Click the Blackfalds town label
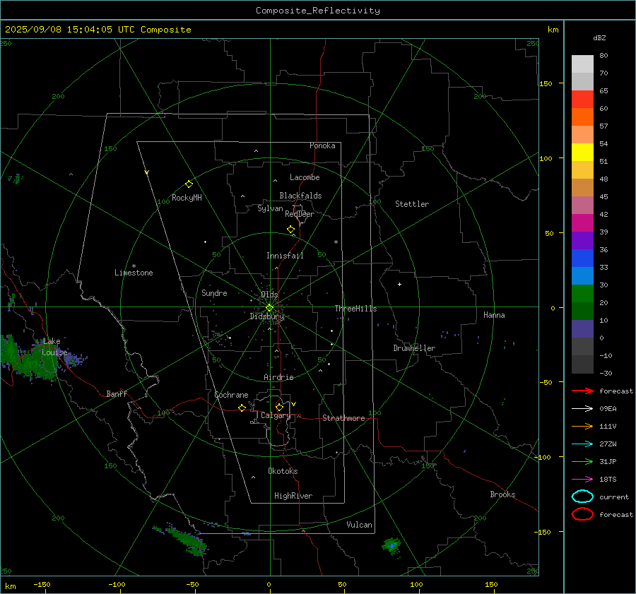 pos(300,196)
